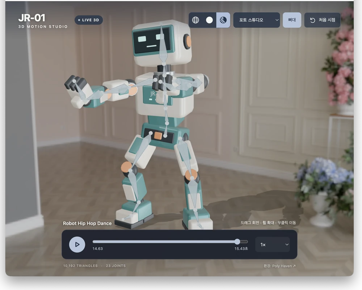Open the 포토 스튜디오 environment dropdown
The image size is (362, 290).
point(257,20)
